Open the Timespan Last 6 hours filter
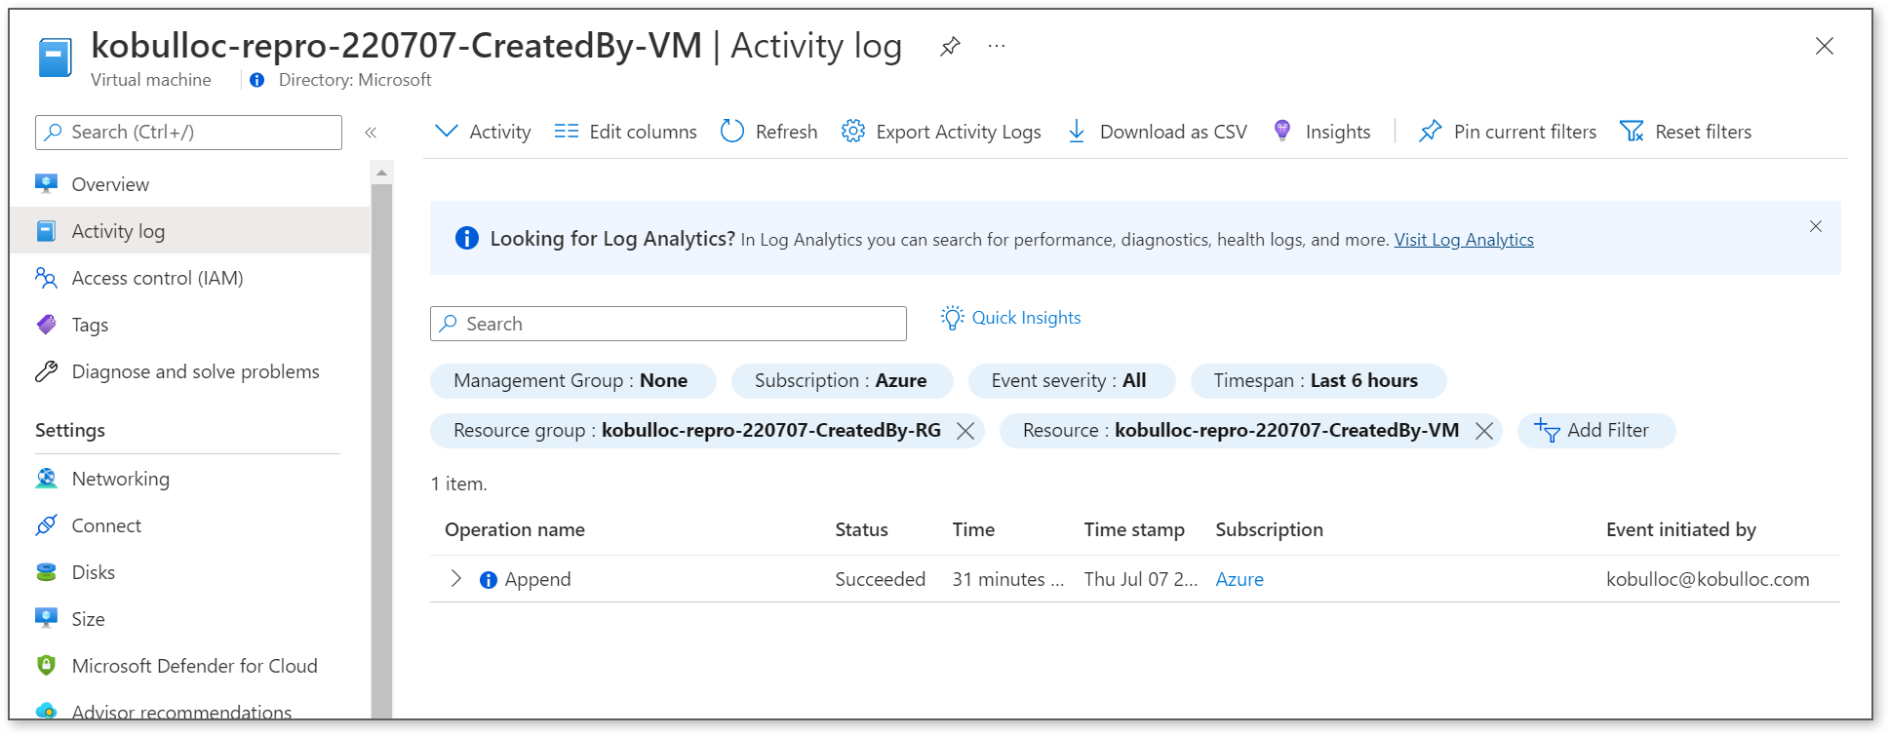1889x736 pixels. tap(1318, 381)
